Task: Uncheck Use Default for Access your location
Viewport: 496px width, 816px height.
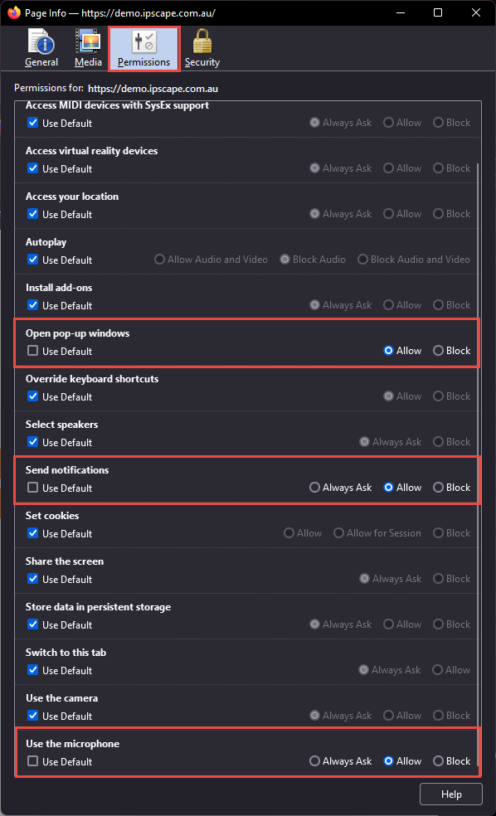Action: [x=33, y=214]
